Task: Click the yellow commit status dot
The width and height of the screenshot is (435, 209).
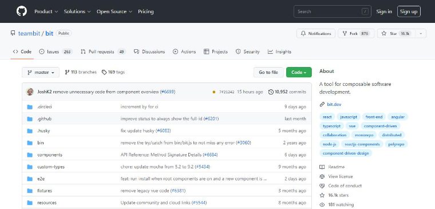Action: click(x=213, y=92)
